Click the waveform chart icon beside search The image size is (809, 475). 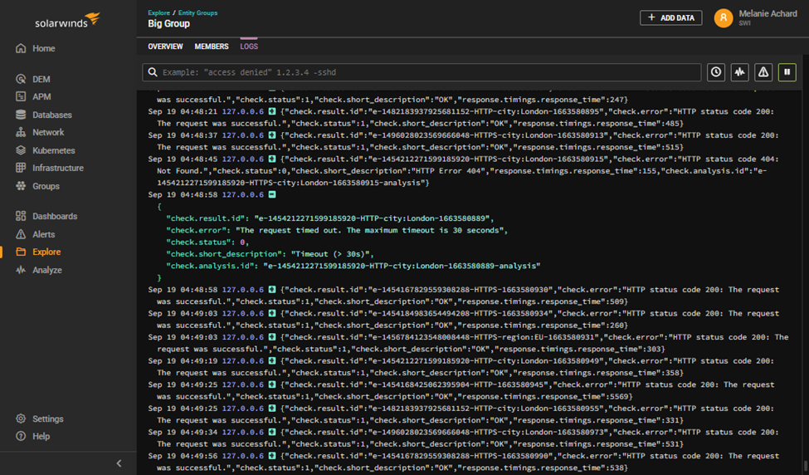(x=739, y=72)
